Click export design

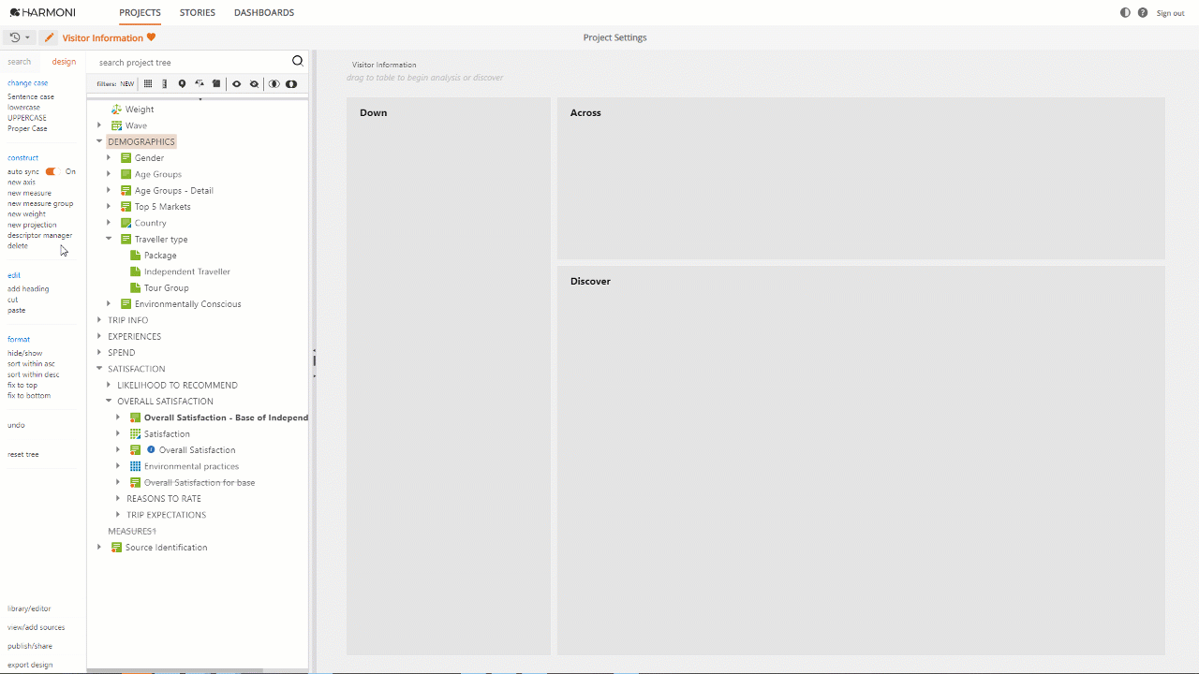tap(30, 665)
